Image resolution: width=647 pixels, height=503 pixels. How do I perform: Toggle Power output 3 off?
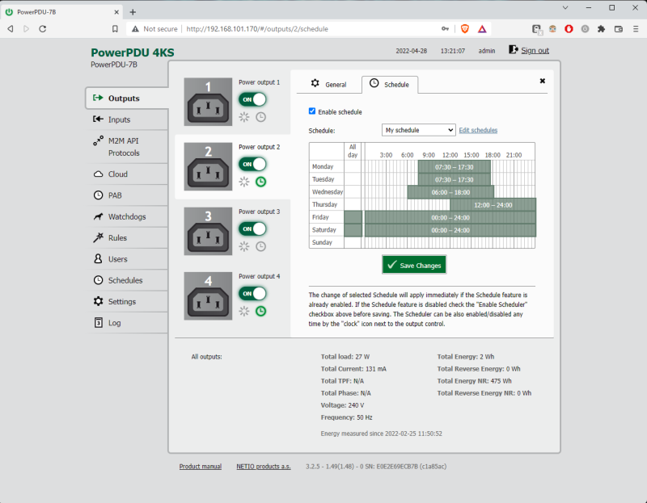point(253,228)
